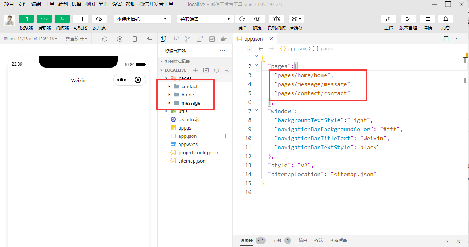This screenshot has height=247, width=469.
Task: Select the Explorer files icon in sidebar
Action: [164, 39]
